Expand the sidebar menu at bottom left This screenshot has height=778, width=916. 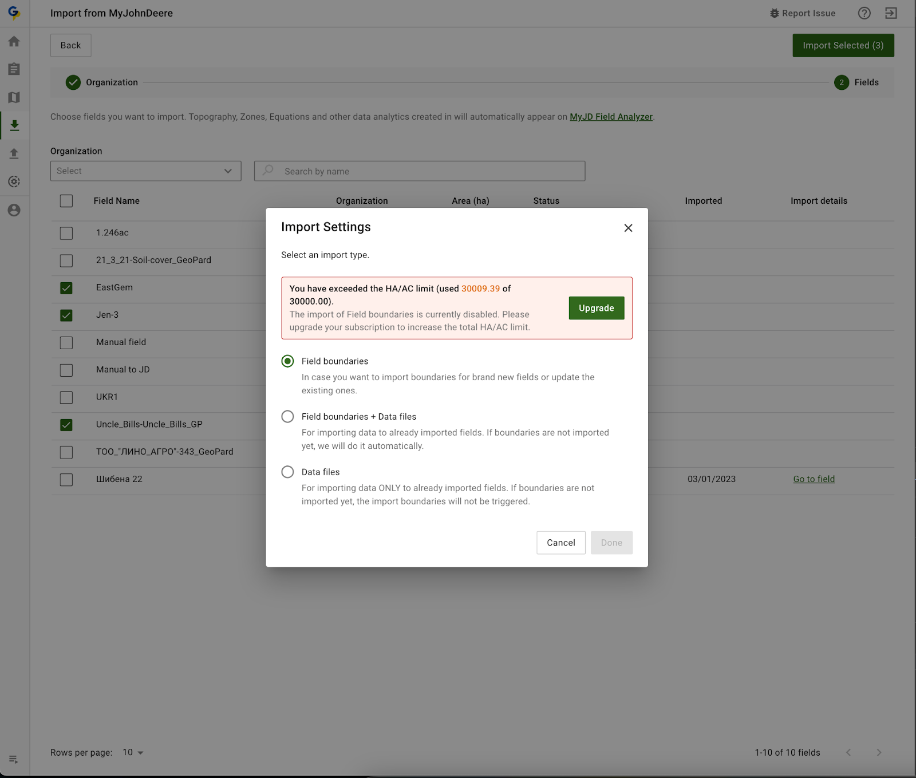(14, 760)
